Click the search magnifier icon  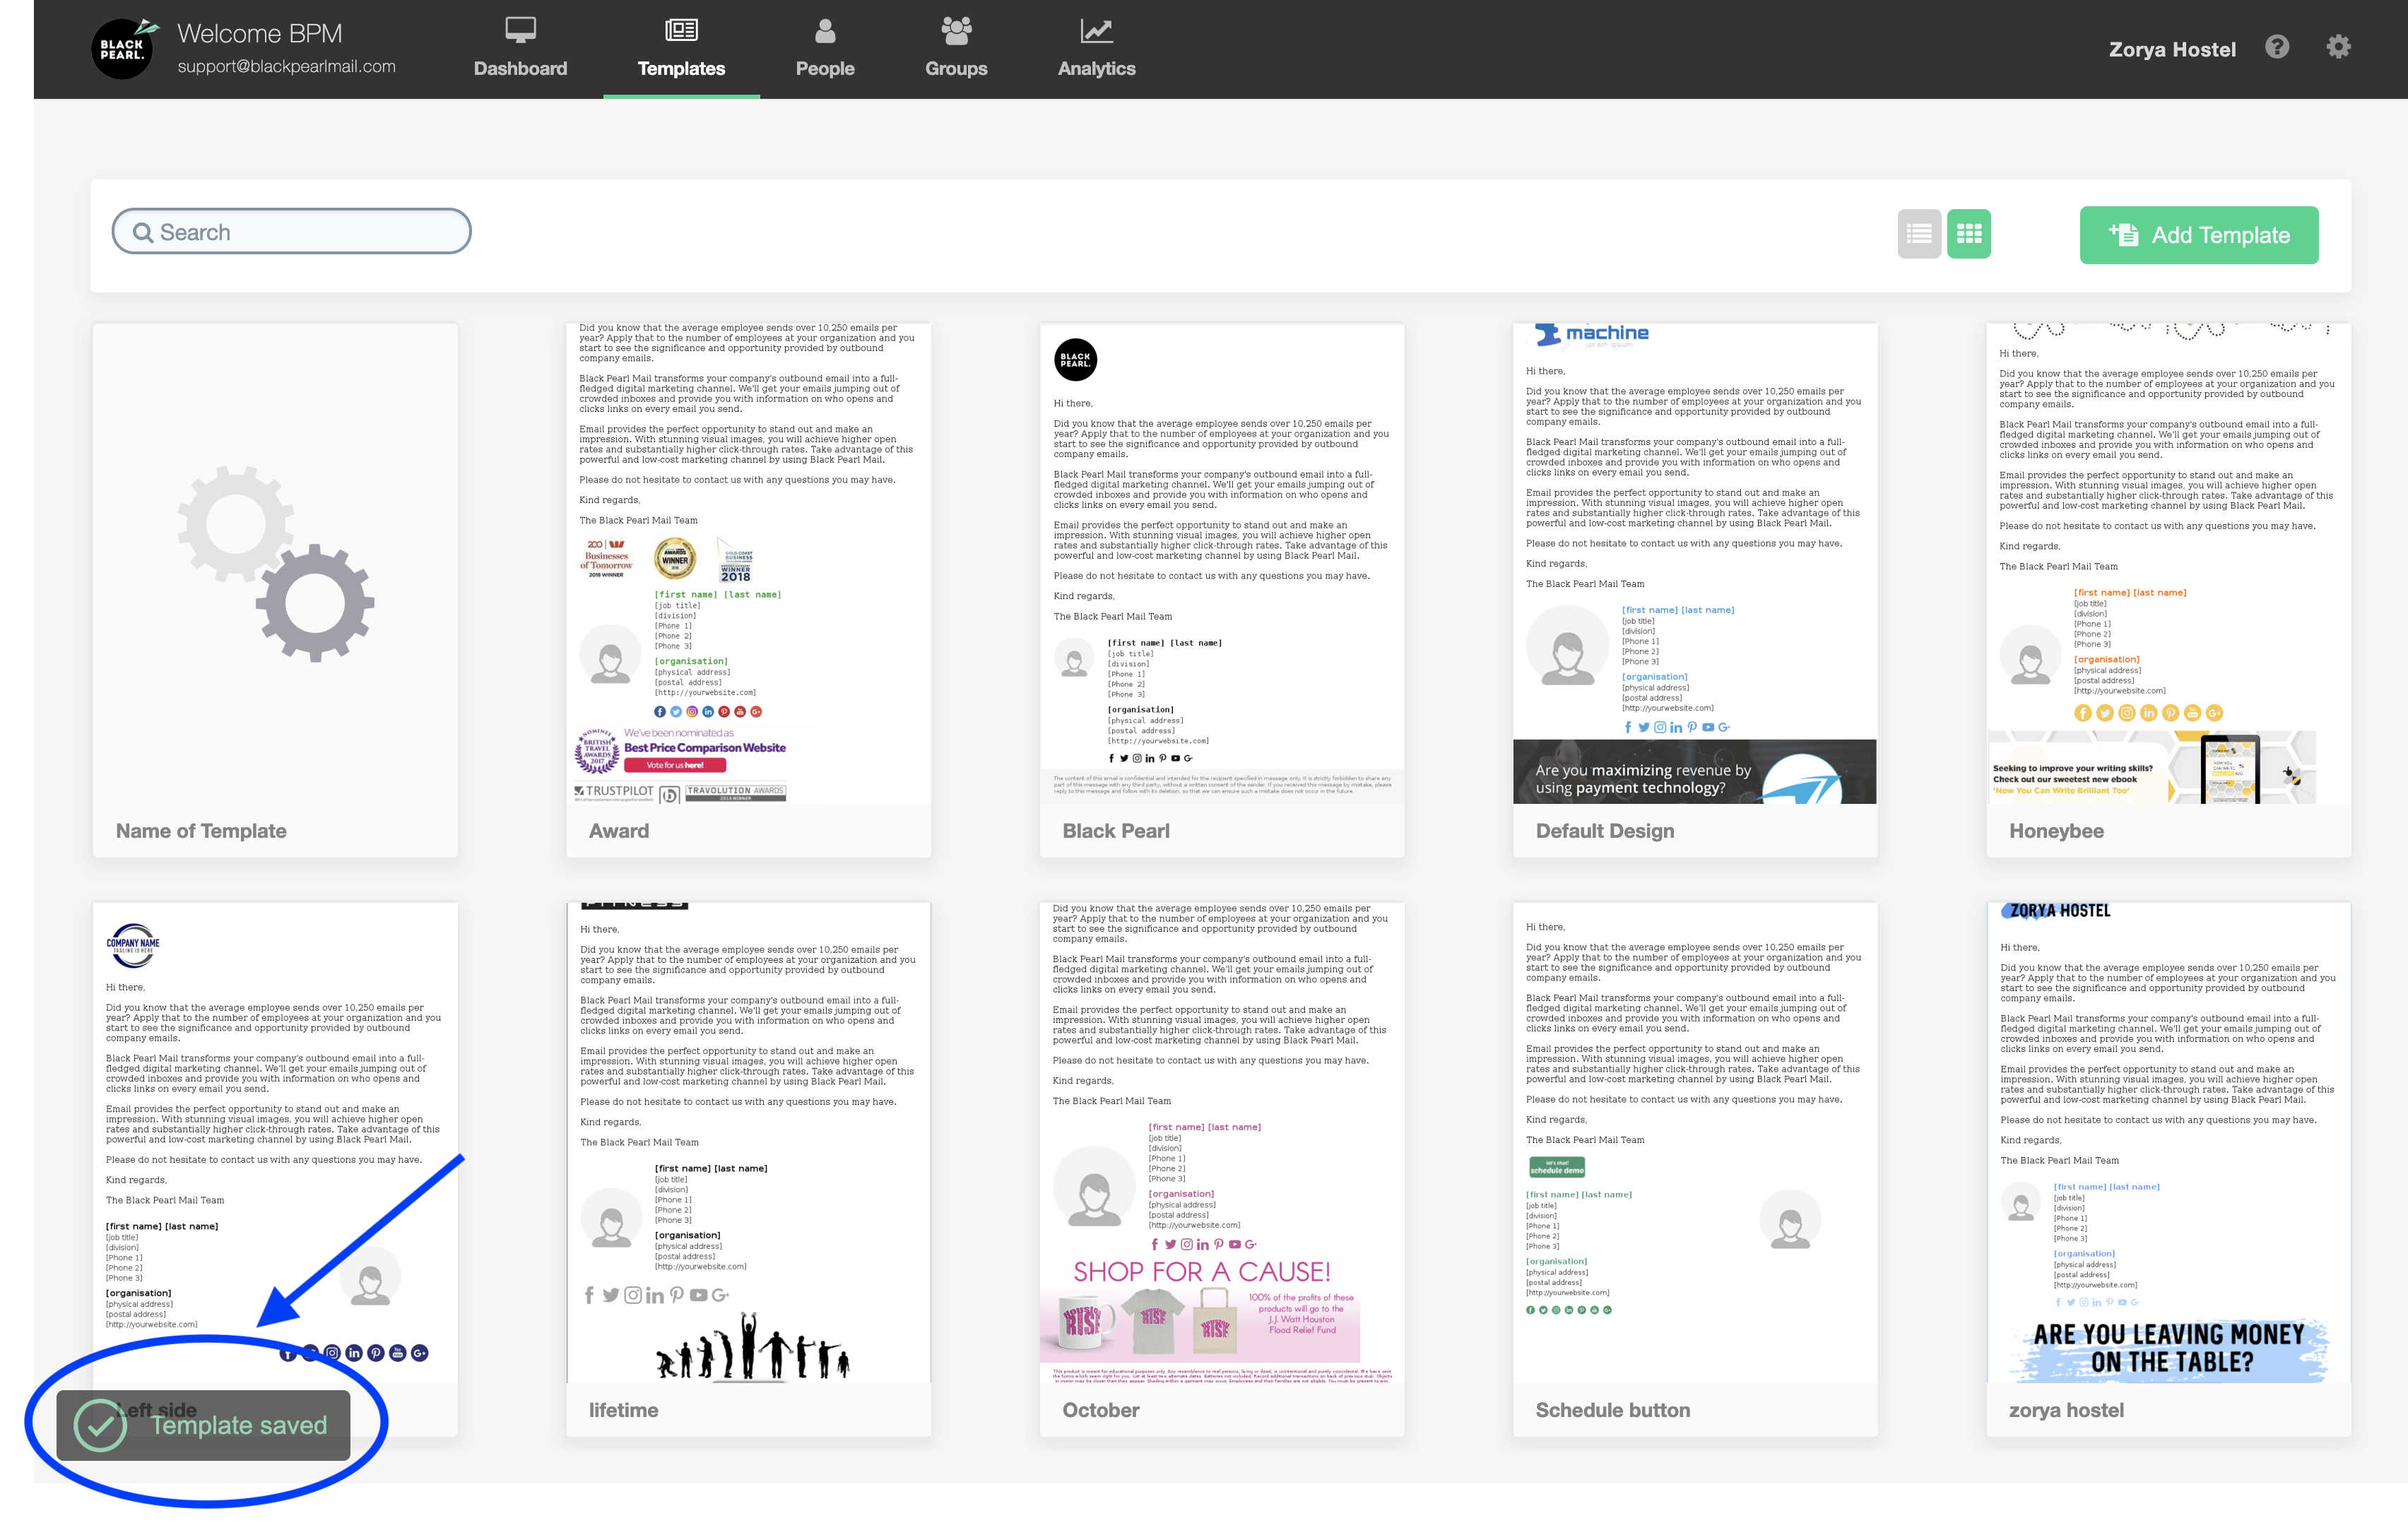tap(143, 233)
